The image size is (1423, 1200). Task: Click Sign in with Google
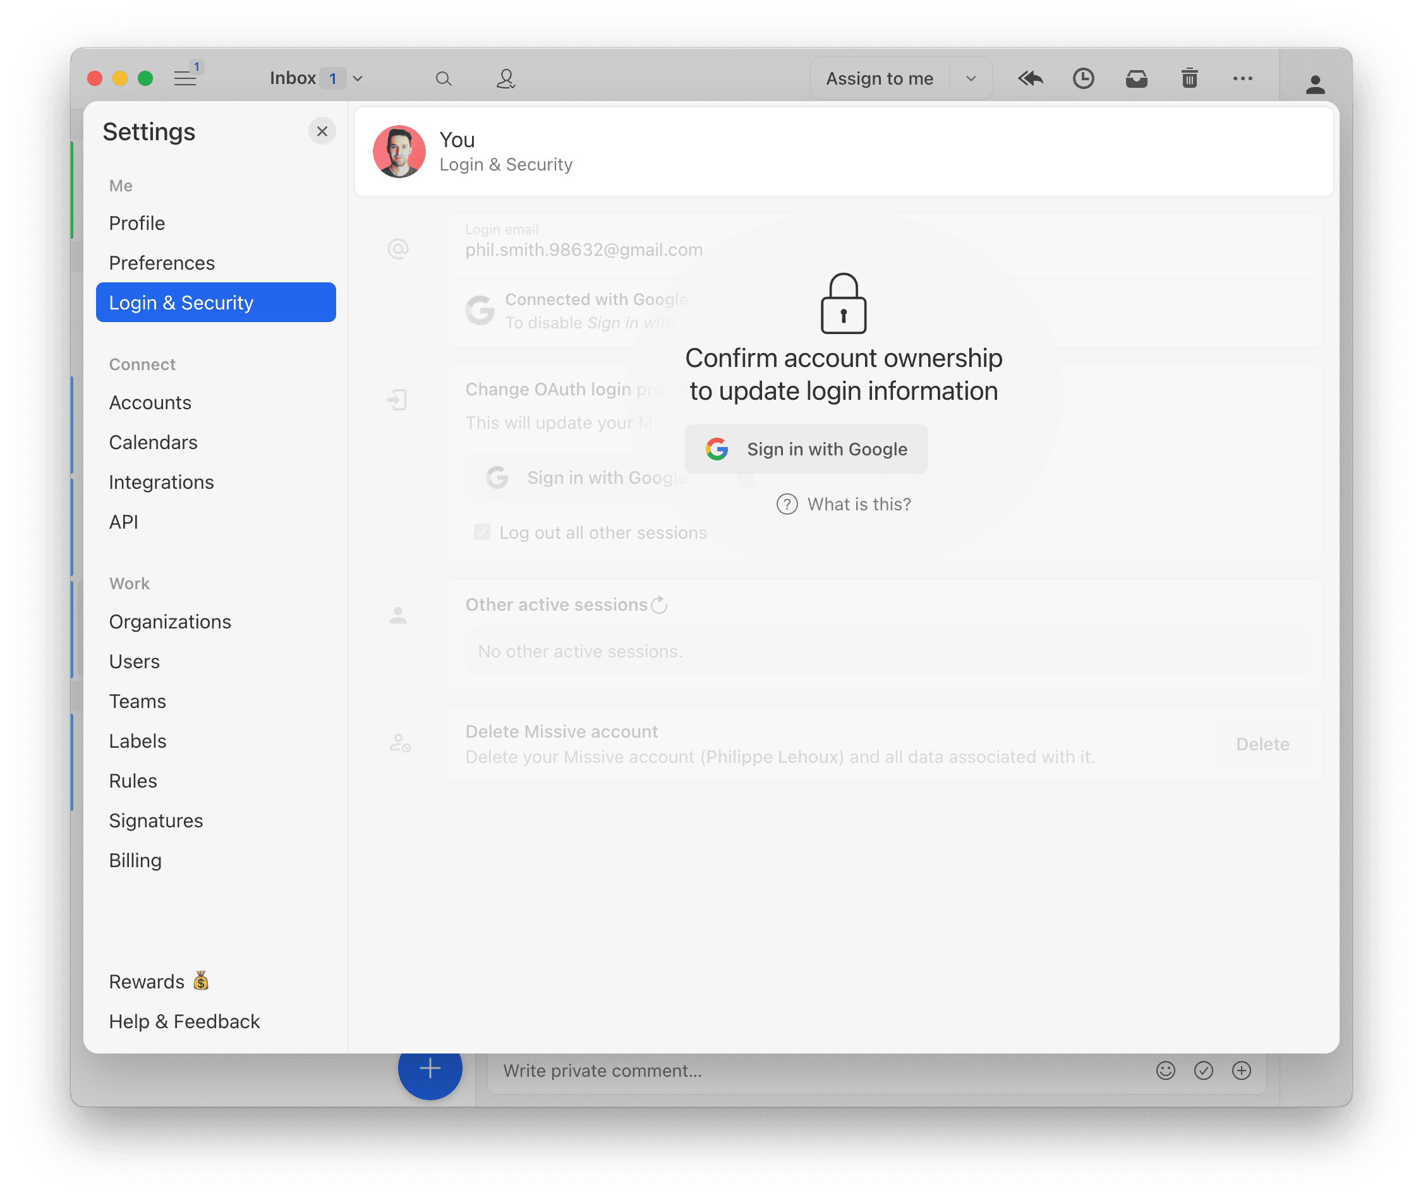(x=806, y=448)
